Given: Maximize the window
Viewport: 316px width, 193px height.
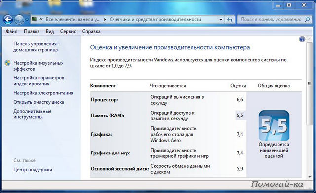Looking at the screenshot, I should click(x=289, y=5).
